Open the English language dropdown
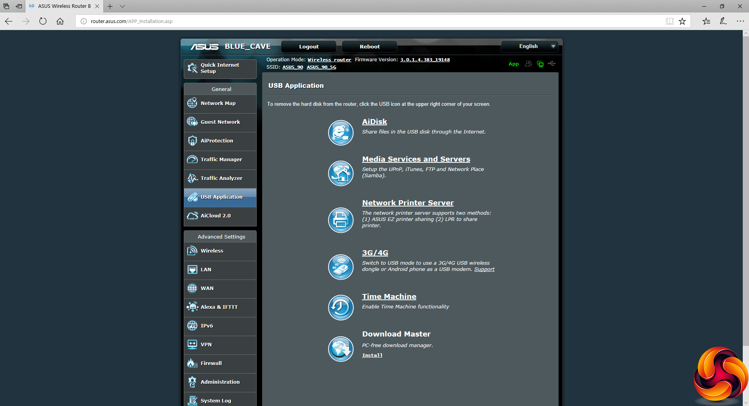 (x=529, y=46)
